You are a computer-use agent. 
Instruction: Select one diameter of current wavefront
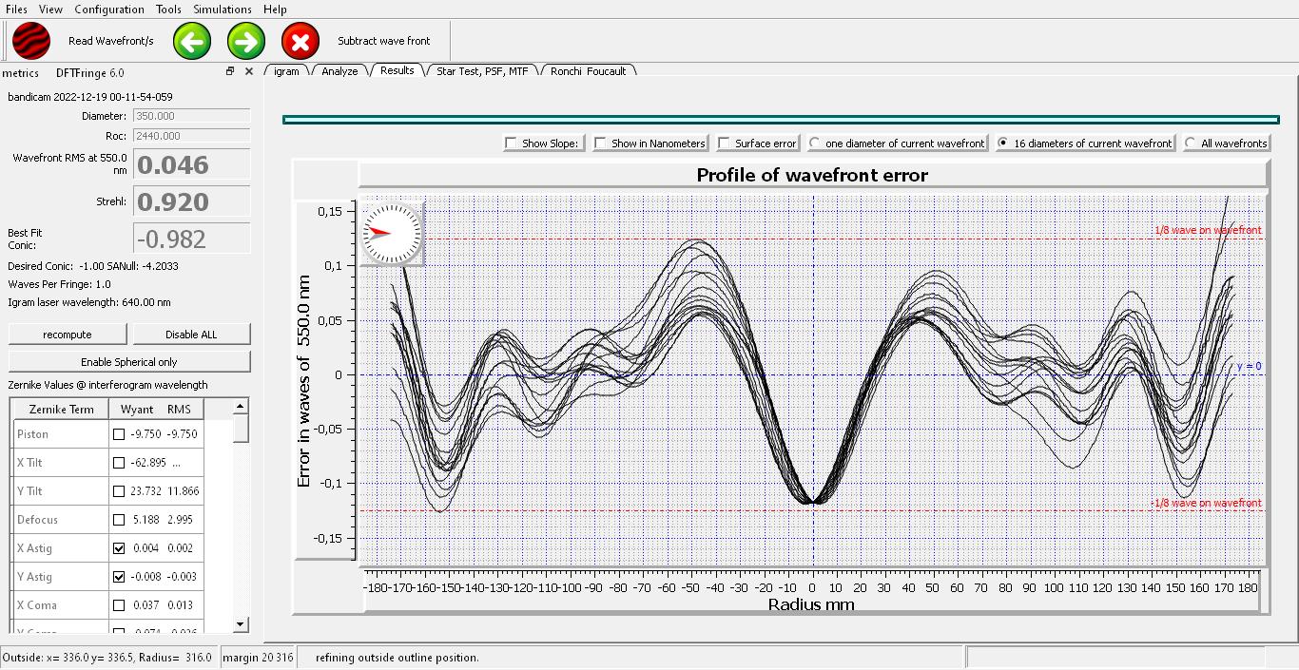click(815, 144)
